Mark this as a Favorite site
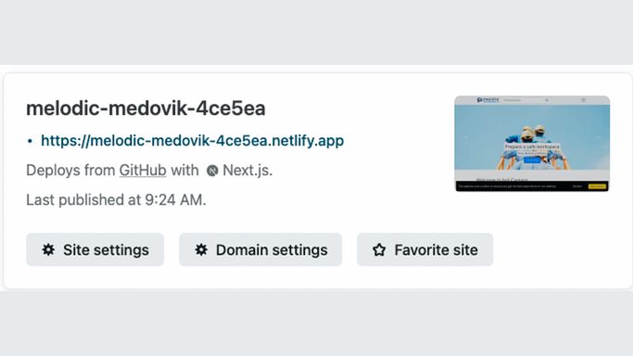Viewport: 633px width, 356px height. pos(424,249)
